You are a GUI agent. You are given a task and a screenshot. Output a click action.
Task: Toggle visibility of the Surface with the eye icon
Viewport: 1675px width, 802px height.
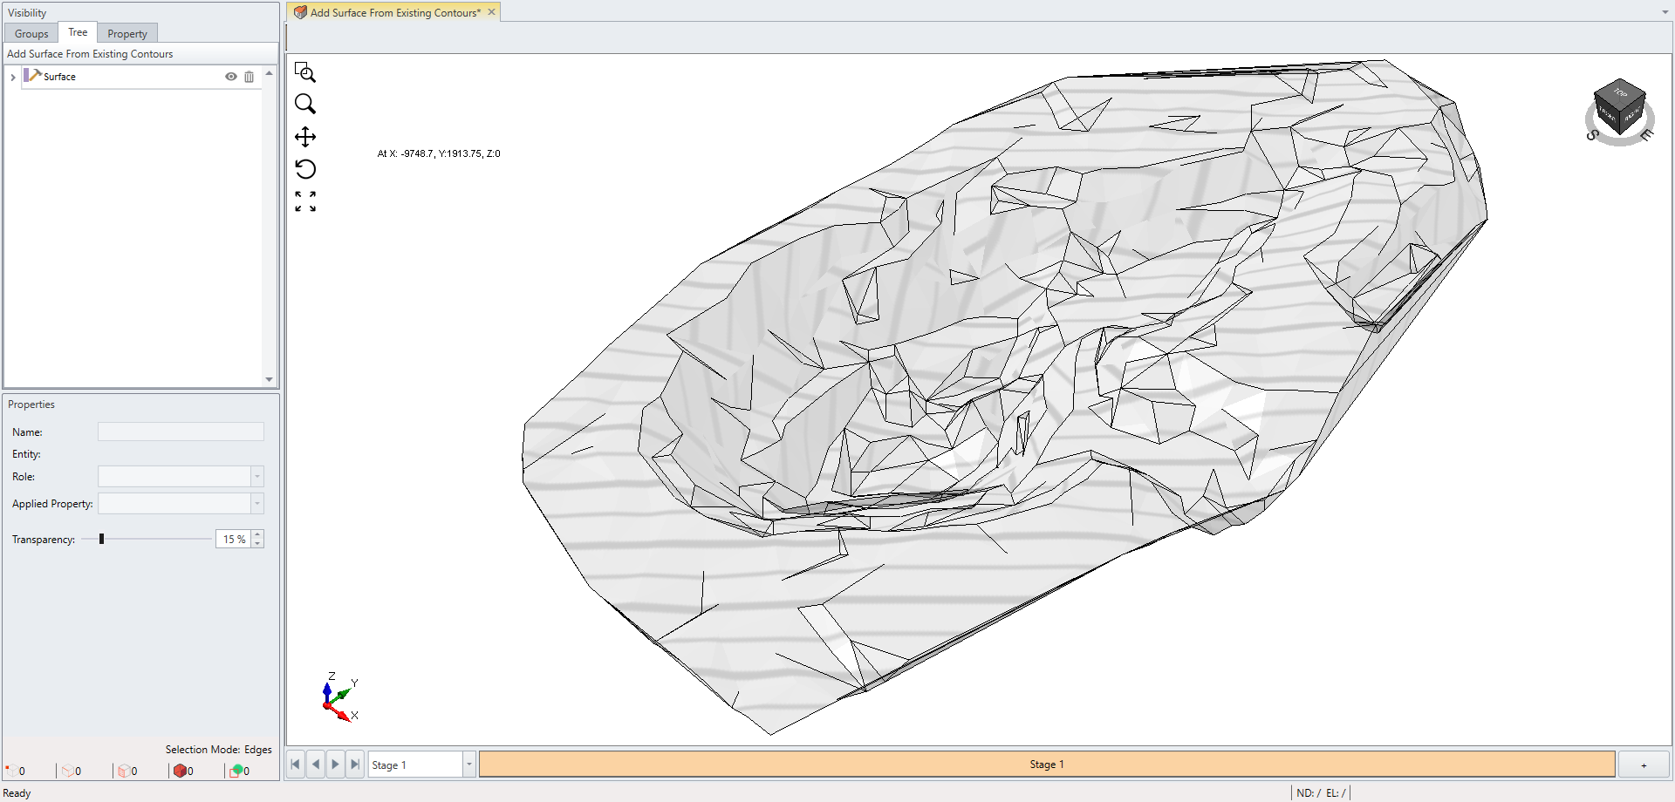[x=229, y=77]
